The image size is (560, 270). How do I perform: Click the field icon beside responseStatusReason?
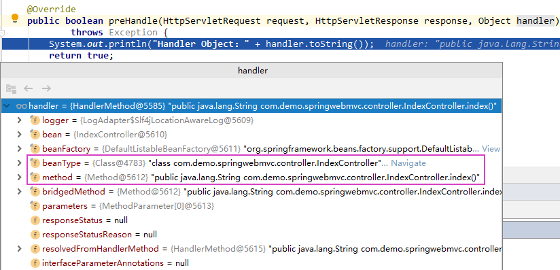click(35, 235)
